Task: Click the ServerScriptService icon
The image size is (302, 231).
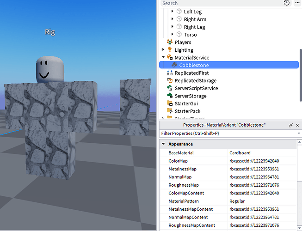Action: pyautogui.click(x=170, y=88)
